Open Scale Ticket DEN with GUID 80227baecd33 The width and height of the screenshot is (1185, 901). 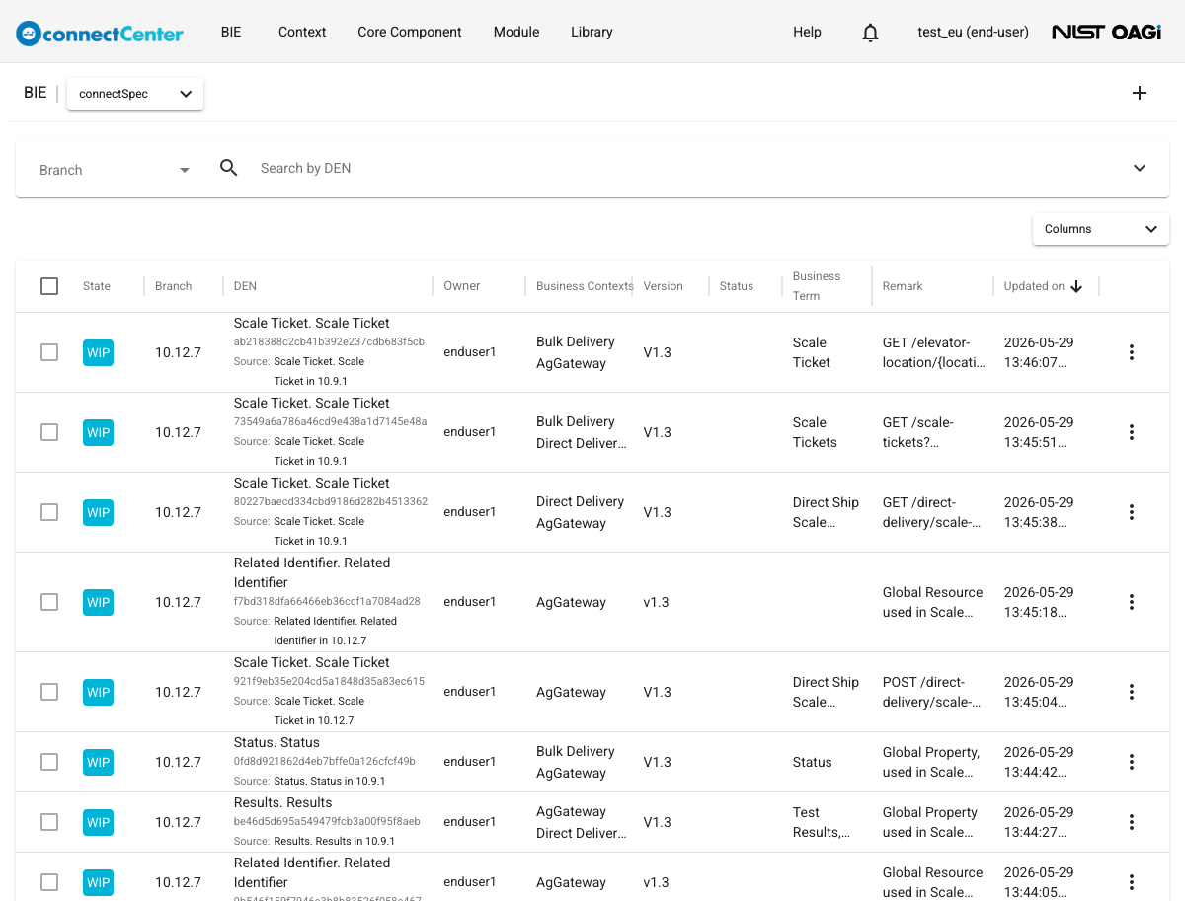click(312, 484)
